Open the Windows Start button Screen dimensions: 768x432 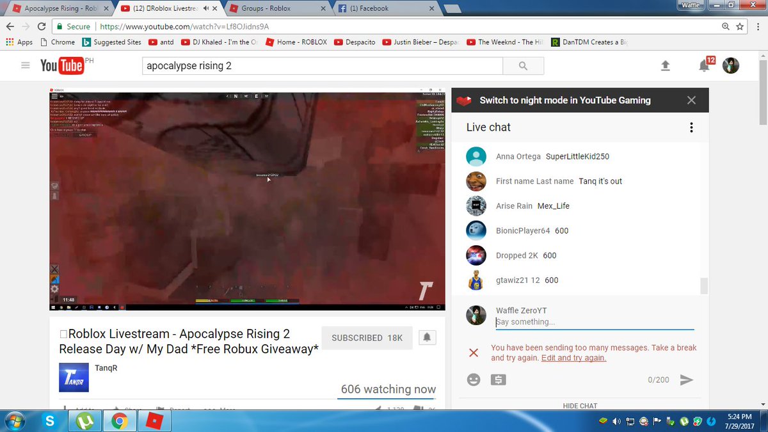pyautogui.click(x=13, y=420)
